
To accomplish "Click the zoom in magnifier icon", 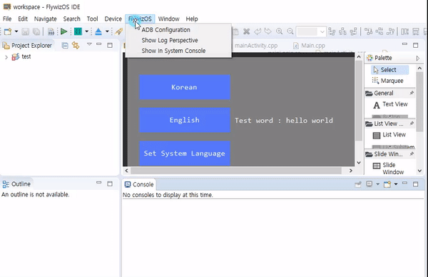I will point(279,31).
